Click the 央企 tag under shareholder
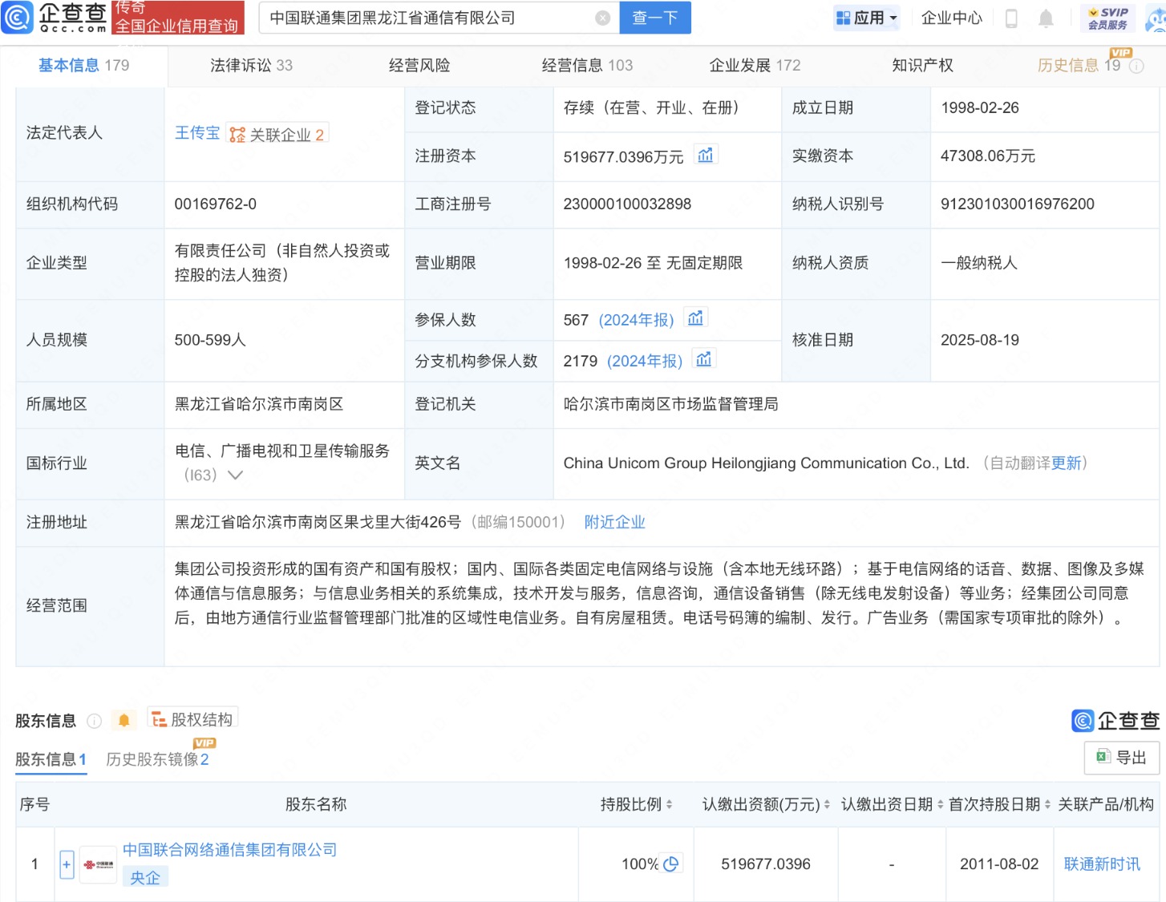Image resolution: width=1166 pixels, height=902 pixels. (145, 878)
